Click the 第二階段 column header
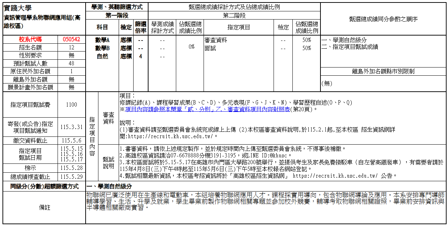This screenshot has width=448, height=226. tap(233, 16)
